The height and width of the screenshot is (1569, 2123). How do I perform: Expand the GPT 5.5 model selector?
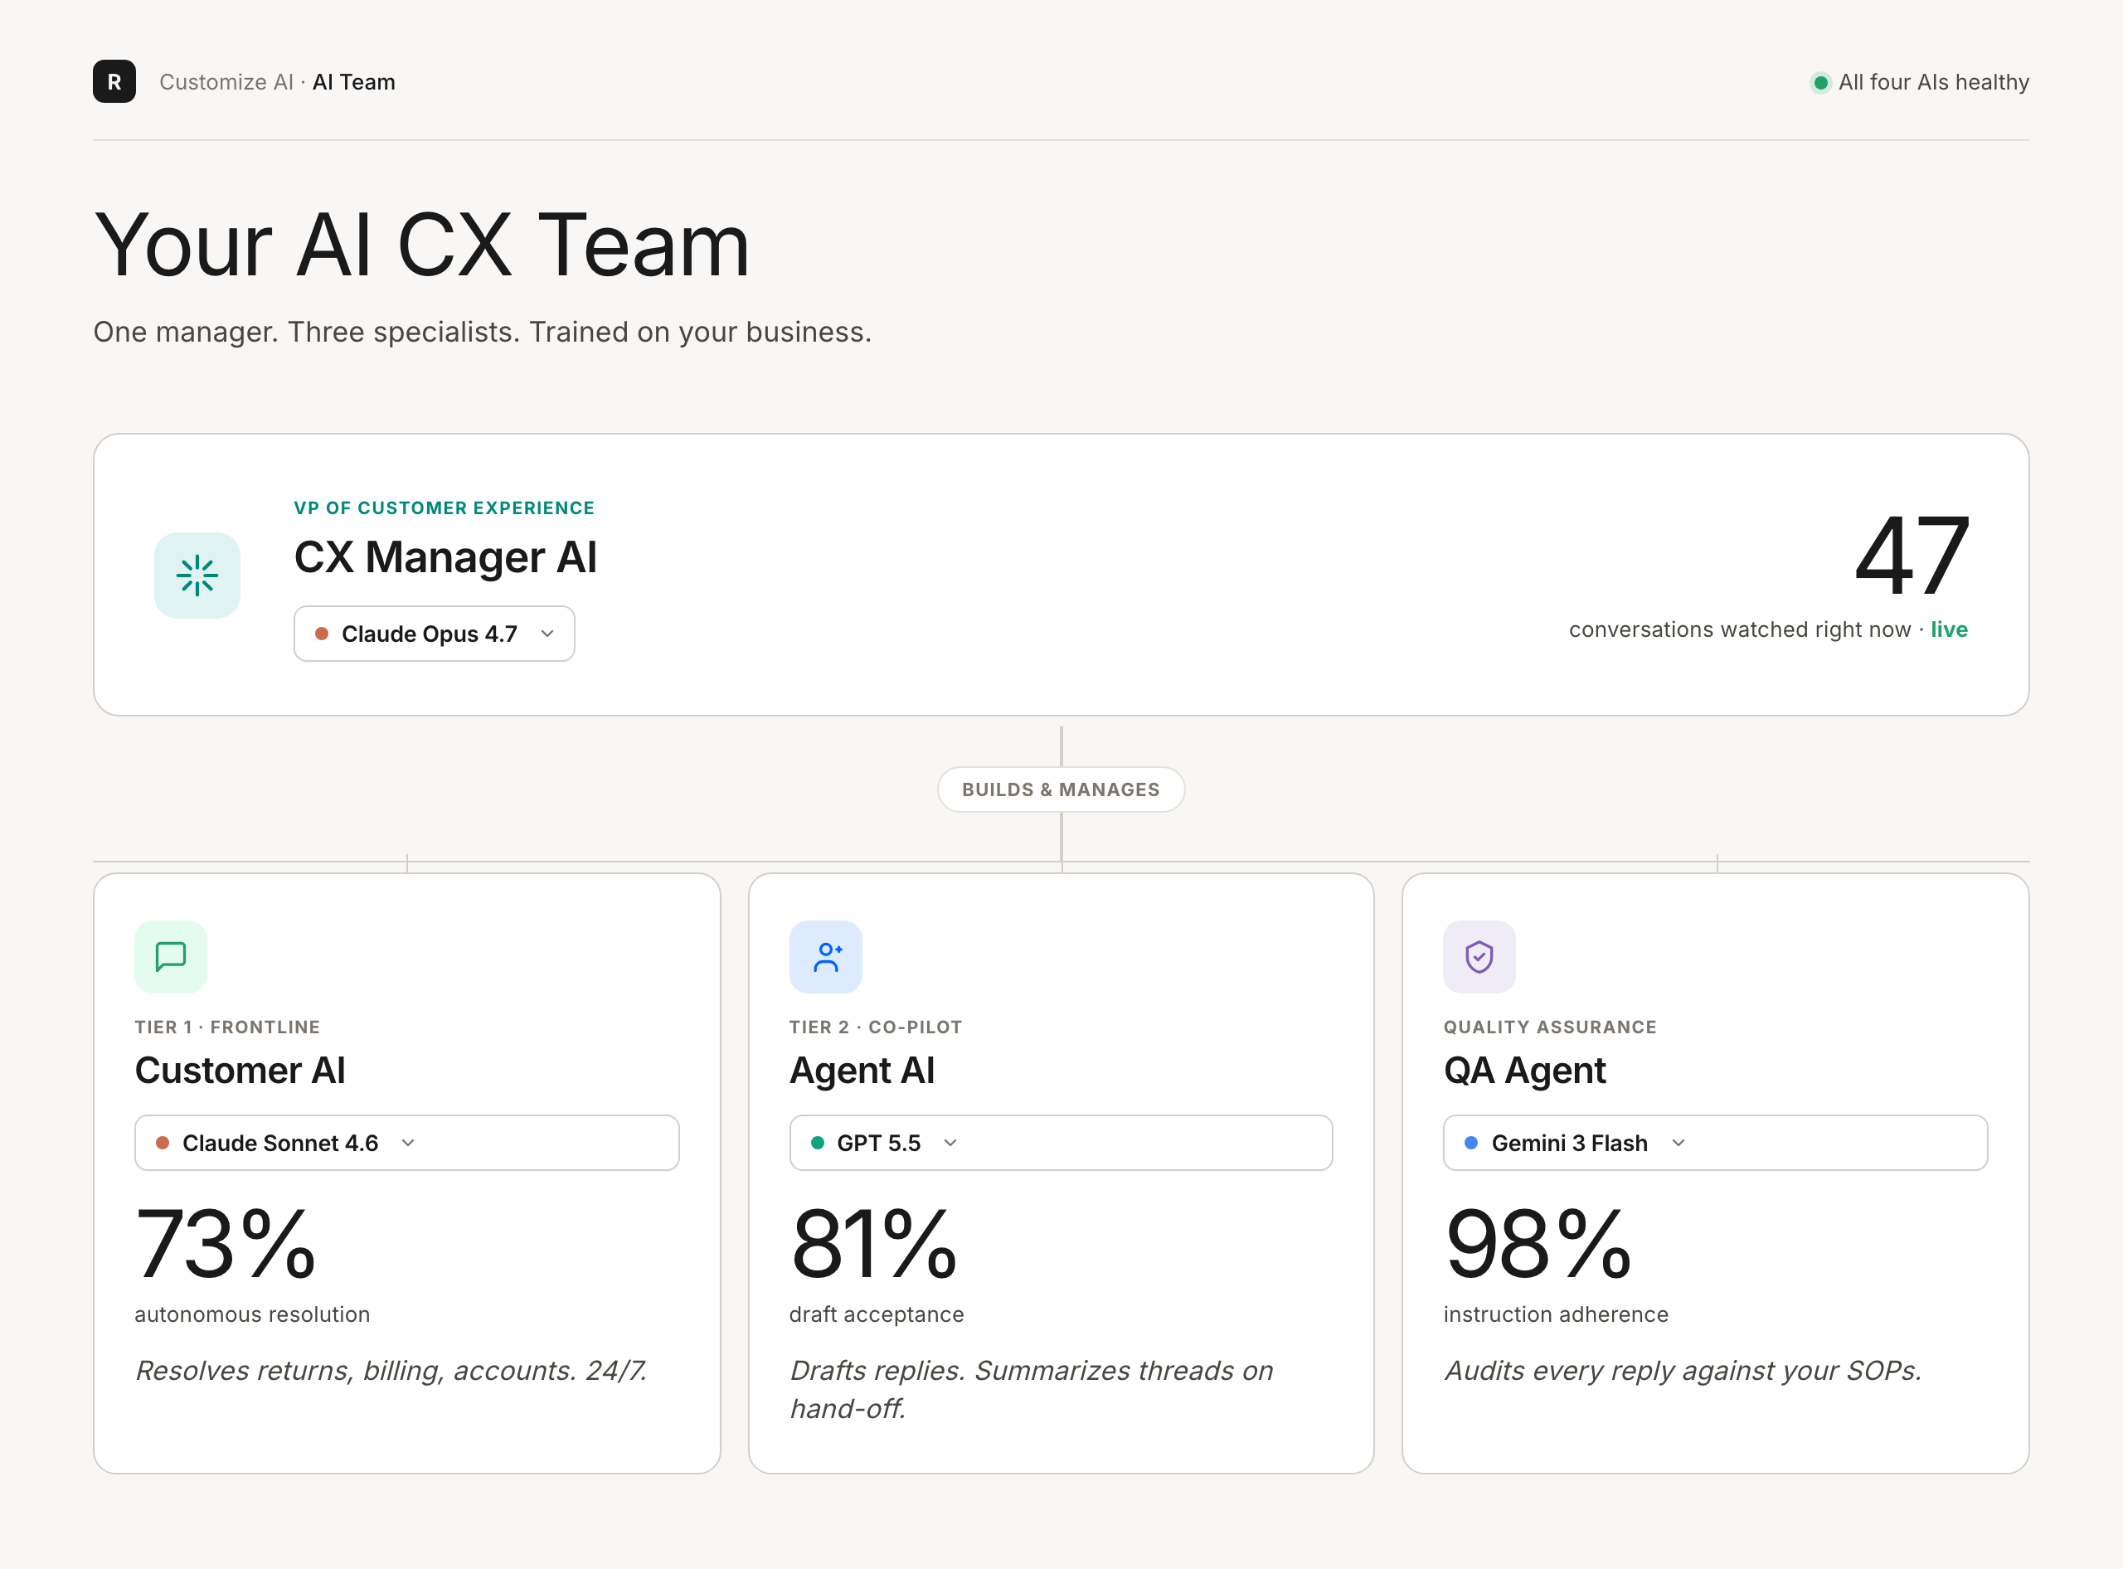pyautogui.click(x=1061, y=1143)
